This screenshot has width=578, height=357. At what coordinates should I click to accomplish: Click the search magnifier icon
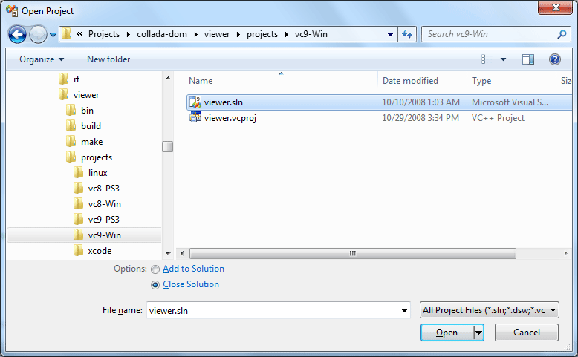tap(562, 34)
